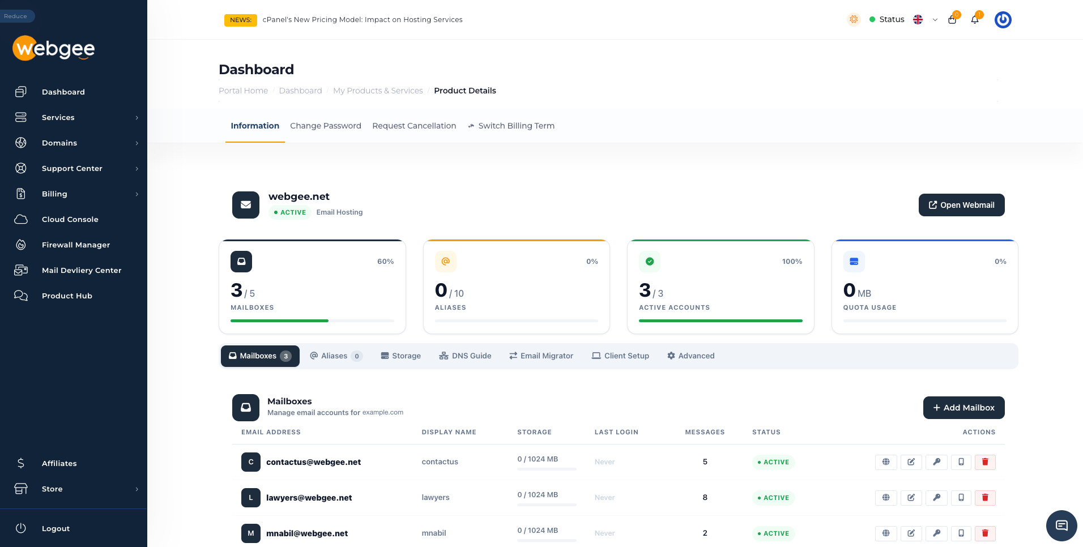Switch to the Email Migrator tab
1083x547 pixels.
click(541, 356)
